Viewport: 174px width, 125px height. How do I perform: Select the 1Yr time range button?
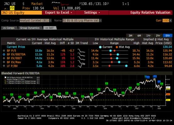point(148,35)
